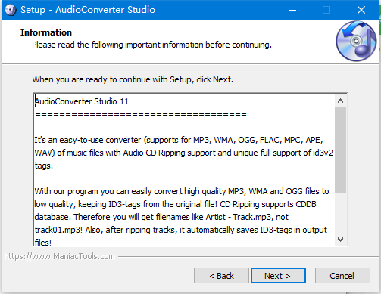Place the cursor on the "AudioConverter Studio 11" line
Screen dimensions: 381x294
82,101
